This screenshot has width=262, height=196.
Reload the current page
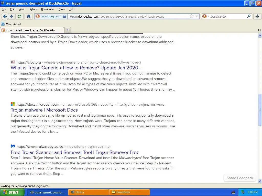pos(19,16)
